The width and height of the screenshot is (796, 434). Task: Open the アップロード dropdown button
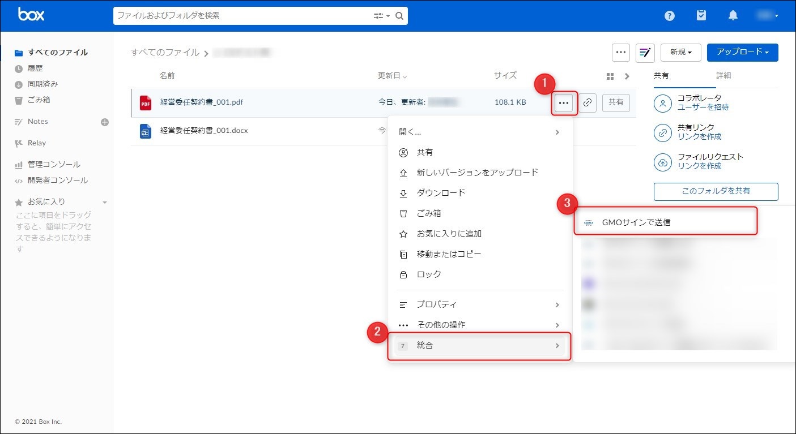point(742,52)
